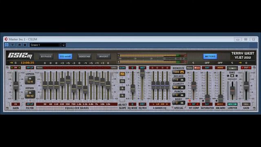Screen dimensions: 261x147
Task: Click the output GAIN fader handle
Action: [246, 86]
